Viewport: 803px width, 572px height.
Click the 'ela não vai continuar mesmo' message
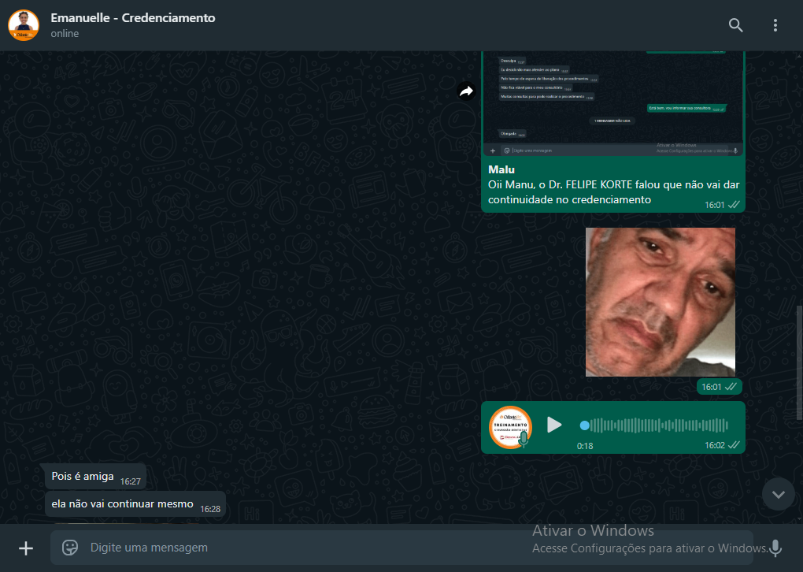122,503
